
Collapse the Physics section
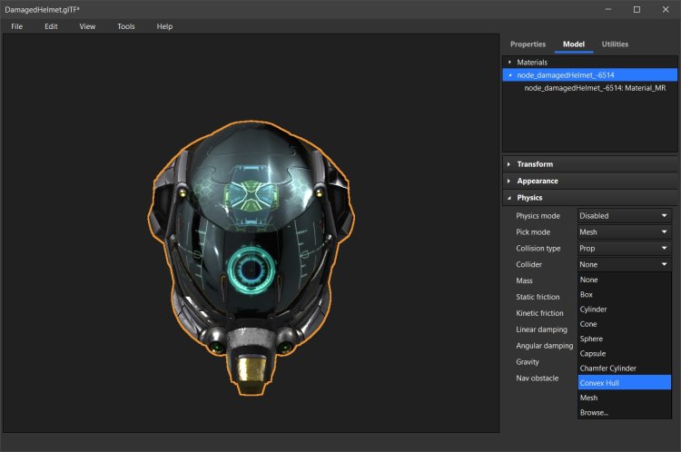(x=529, y=197)
